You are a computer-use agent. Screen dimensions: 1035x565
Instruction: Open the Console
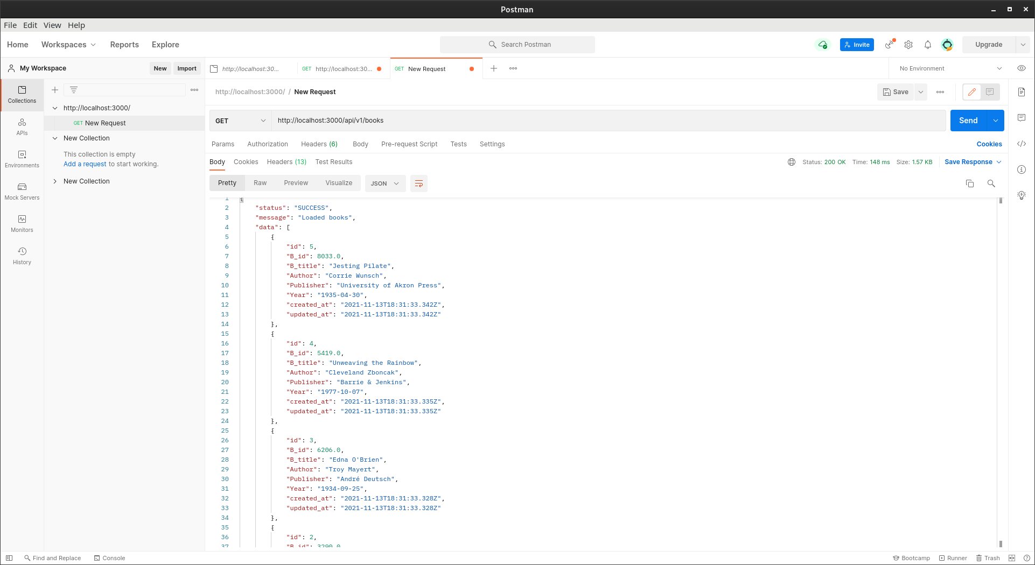[110, 558]
